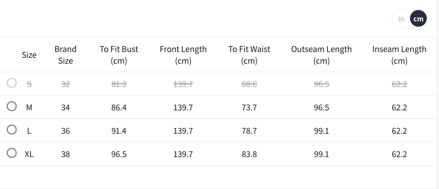Click the To Fit Bust column header
The height and width of the screenshot is (189, 439).
pos(119,55)
